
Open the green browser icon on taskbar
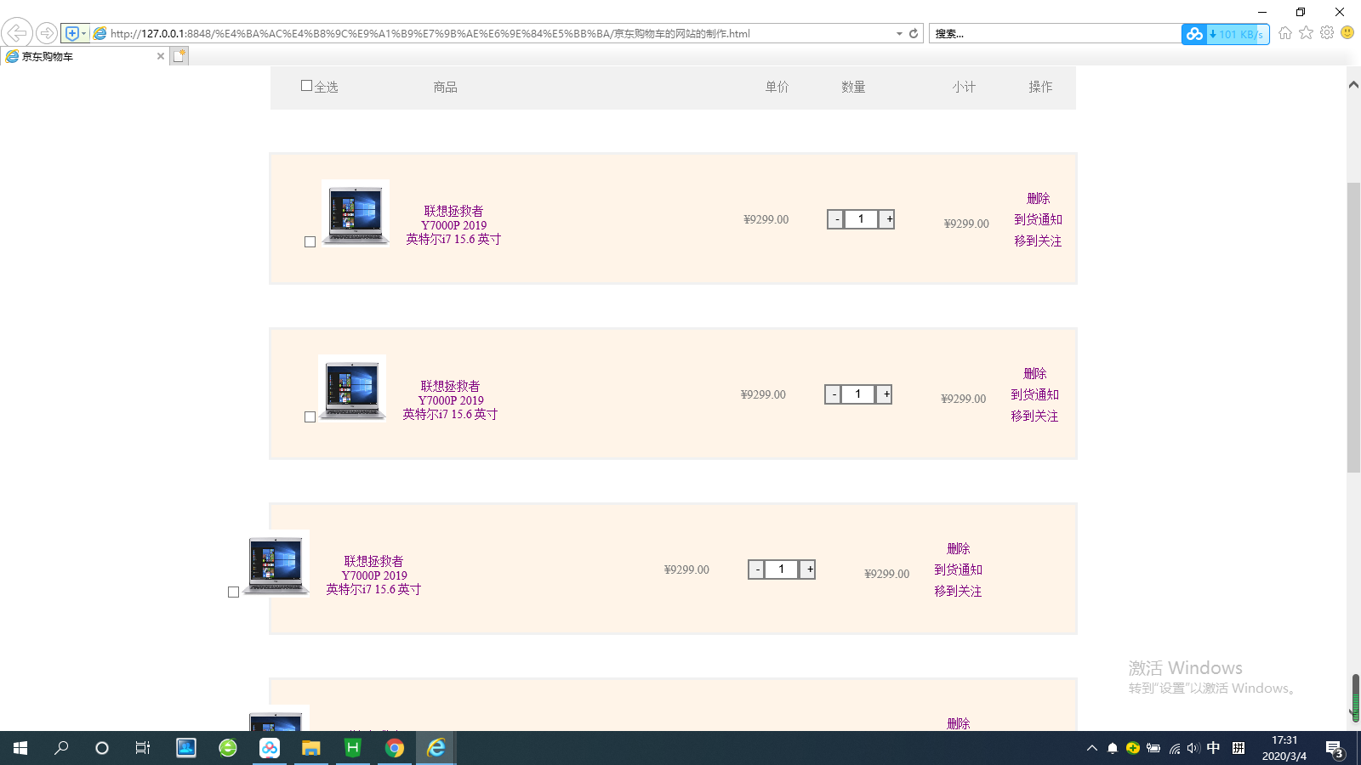coord(227,748)
